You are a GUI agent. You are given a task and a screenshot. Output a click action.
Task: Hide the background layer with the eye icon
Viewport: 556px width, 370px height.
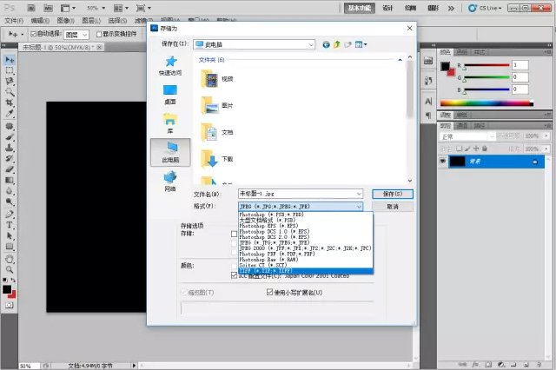point(442,162)
